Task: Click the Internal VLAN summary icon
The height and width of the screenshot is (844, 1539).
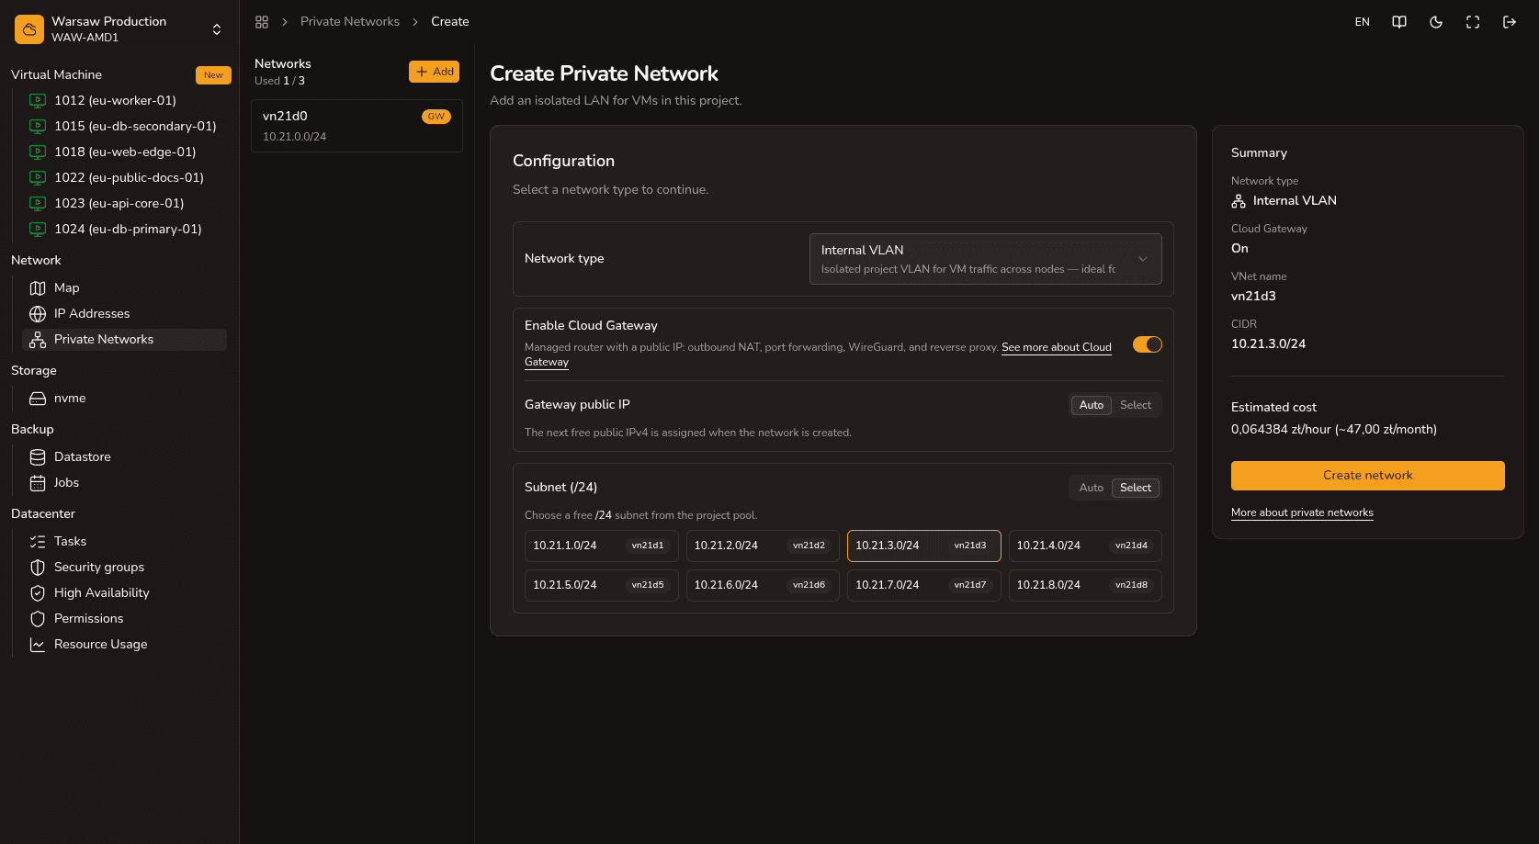Action: (1239, 201)
